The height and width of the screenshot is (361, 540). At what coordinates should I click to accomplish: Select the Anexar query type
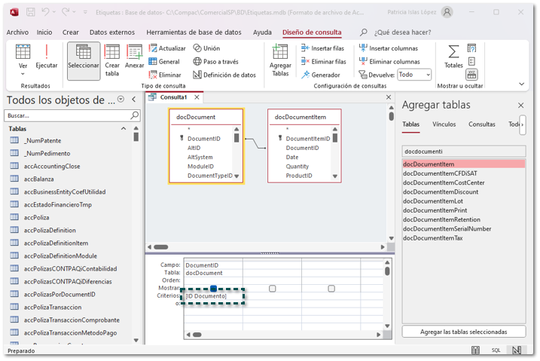[x=135, y=57]
